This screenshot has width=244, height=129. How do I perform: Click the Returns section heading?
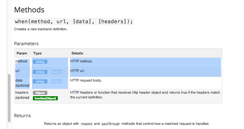(22, 116)
